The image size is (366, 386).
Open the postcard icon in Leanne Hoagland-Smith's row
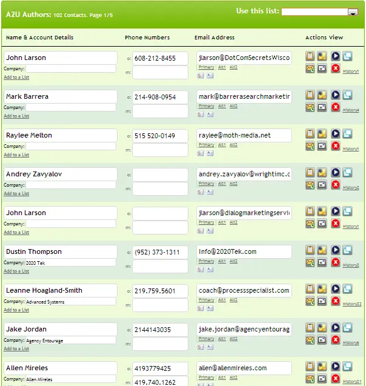[x=322, y=301]
